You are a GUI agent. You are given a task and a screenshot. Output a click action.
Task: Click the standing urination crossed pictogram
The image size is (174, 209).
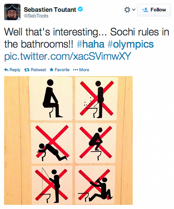click(x=97, y=99)
